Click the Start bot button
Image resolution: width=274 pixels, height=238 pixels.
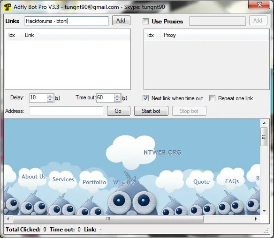click(151, 111)
